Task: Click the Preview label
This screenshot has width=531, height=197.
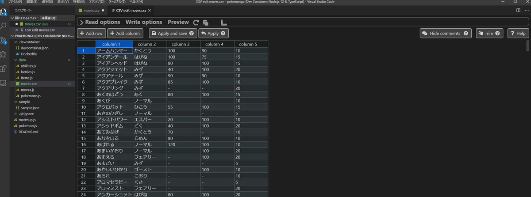Action: click(x=178, y=22)
